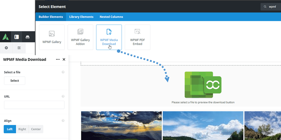
Task: Open the Builder Elements tab
Action: pyautogui.click(x=51, y=17)
